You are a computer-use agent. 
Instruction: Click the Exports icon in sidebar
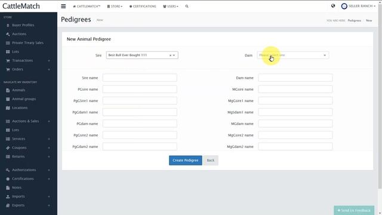click(x=8, y=205)
